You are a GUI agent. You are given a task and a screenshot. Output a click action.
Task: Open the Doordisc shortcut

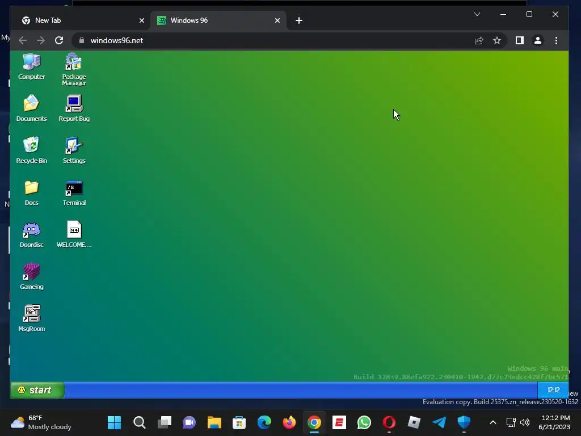[32, 234]
